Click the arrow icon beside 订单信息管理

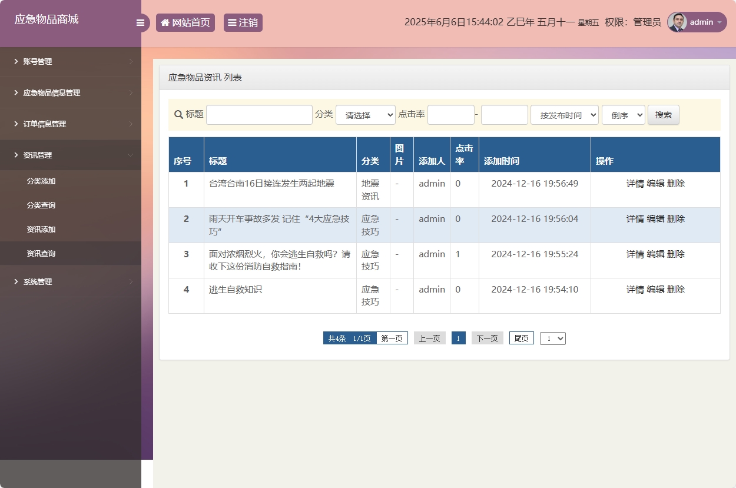point(15,124)
